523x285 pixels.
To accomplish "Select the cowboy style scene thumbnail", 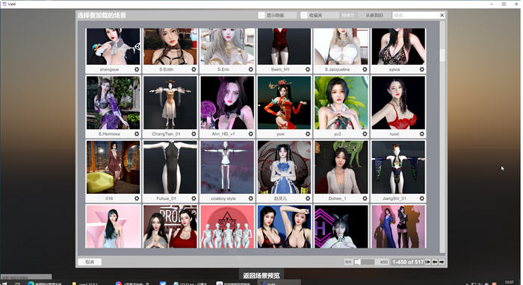I will [227, 167].
